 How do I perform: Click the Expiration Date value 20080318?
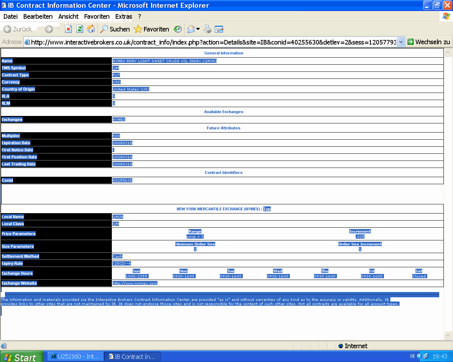(x=122, y=143)
